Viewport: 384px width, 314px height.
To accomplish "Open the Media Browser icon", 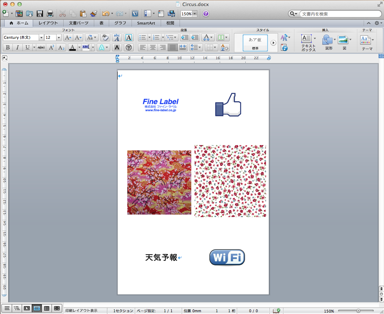I will 171,14.
